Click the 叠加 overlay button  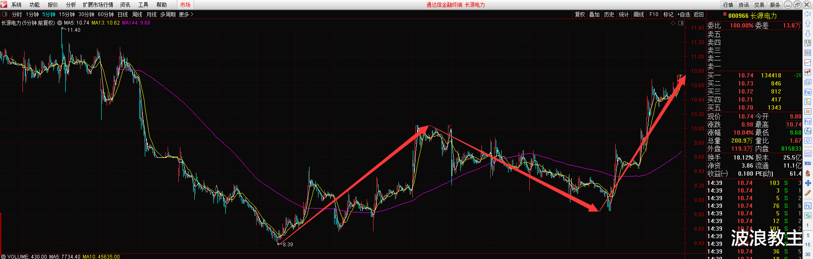(x=595, y=14)
